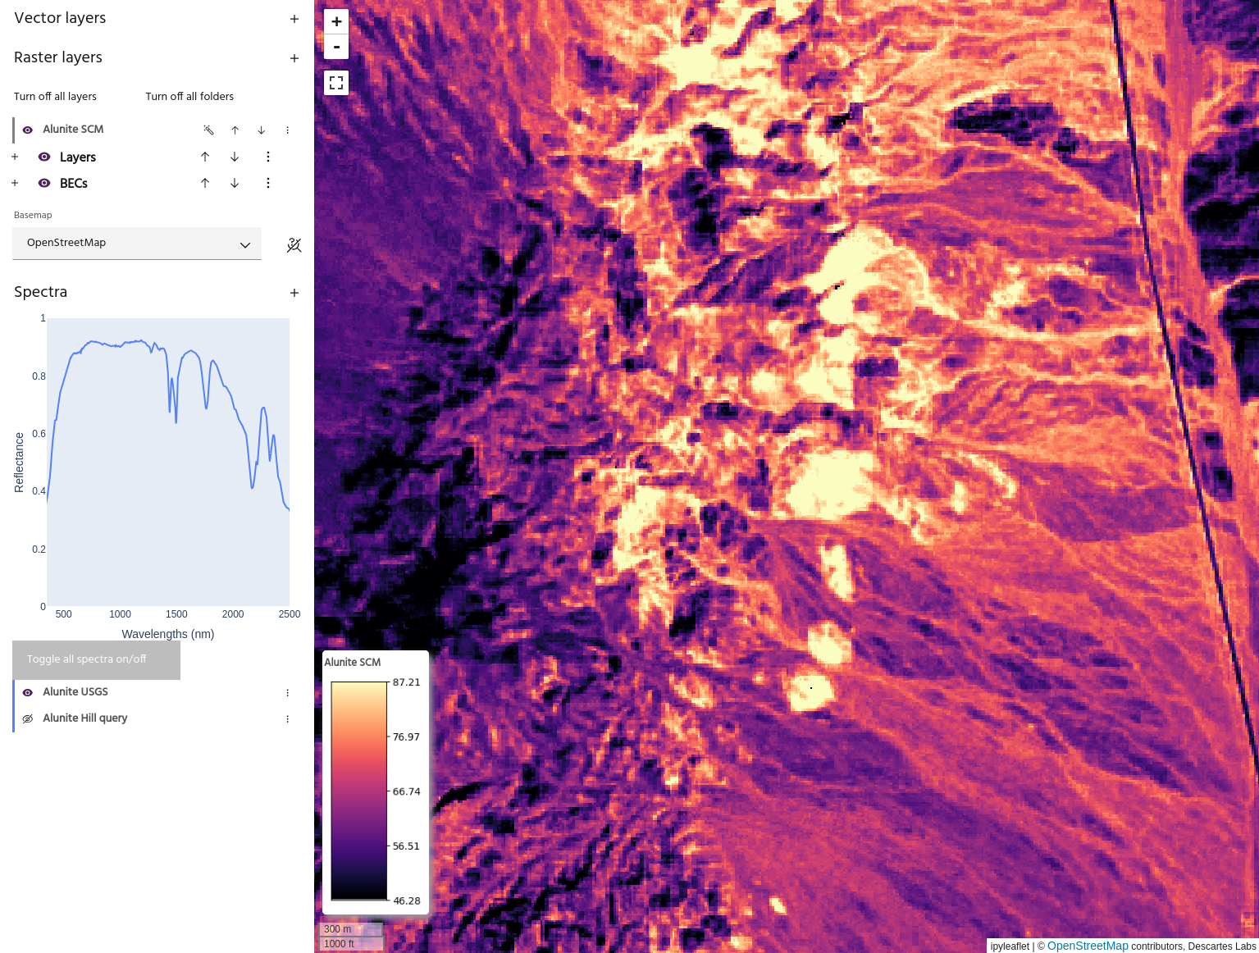
Task: Open the options menu for Alunite USGS
Action: 287,693
